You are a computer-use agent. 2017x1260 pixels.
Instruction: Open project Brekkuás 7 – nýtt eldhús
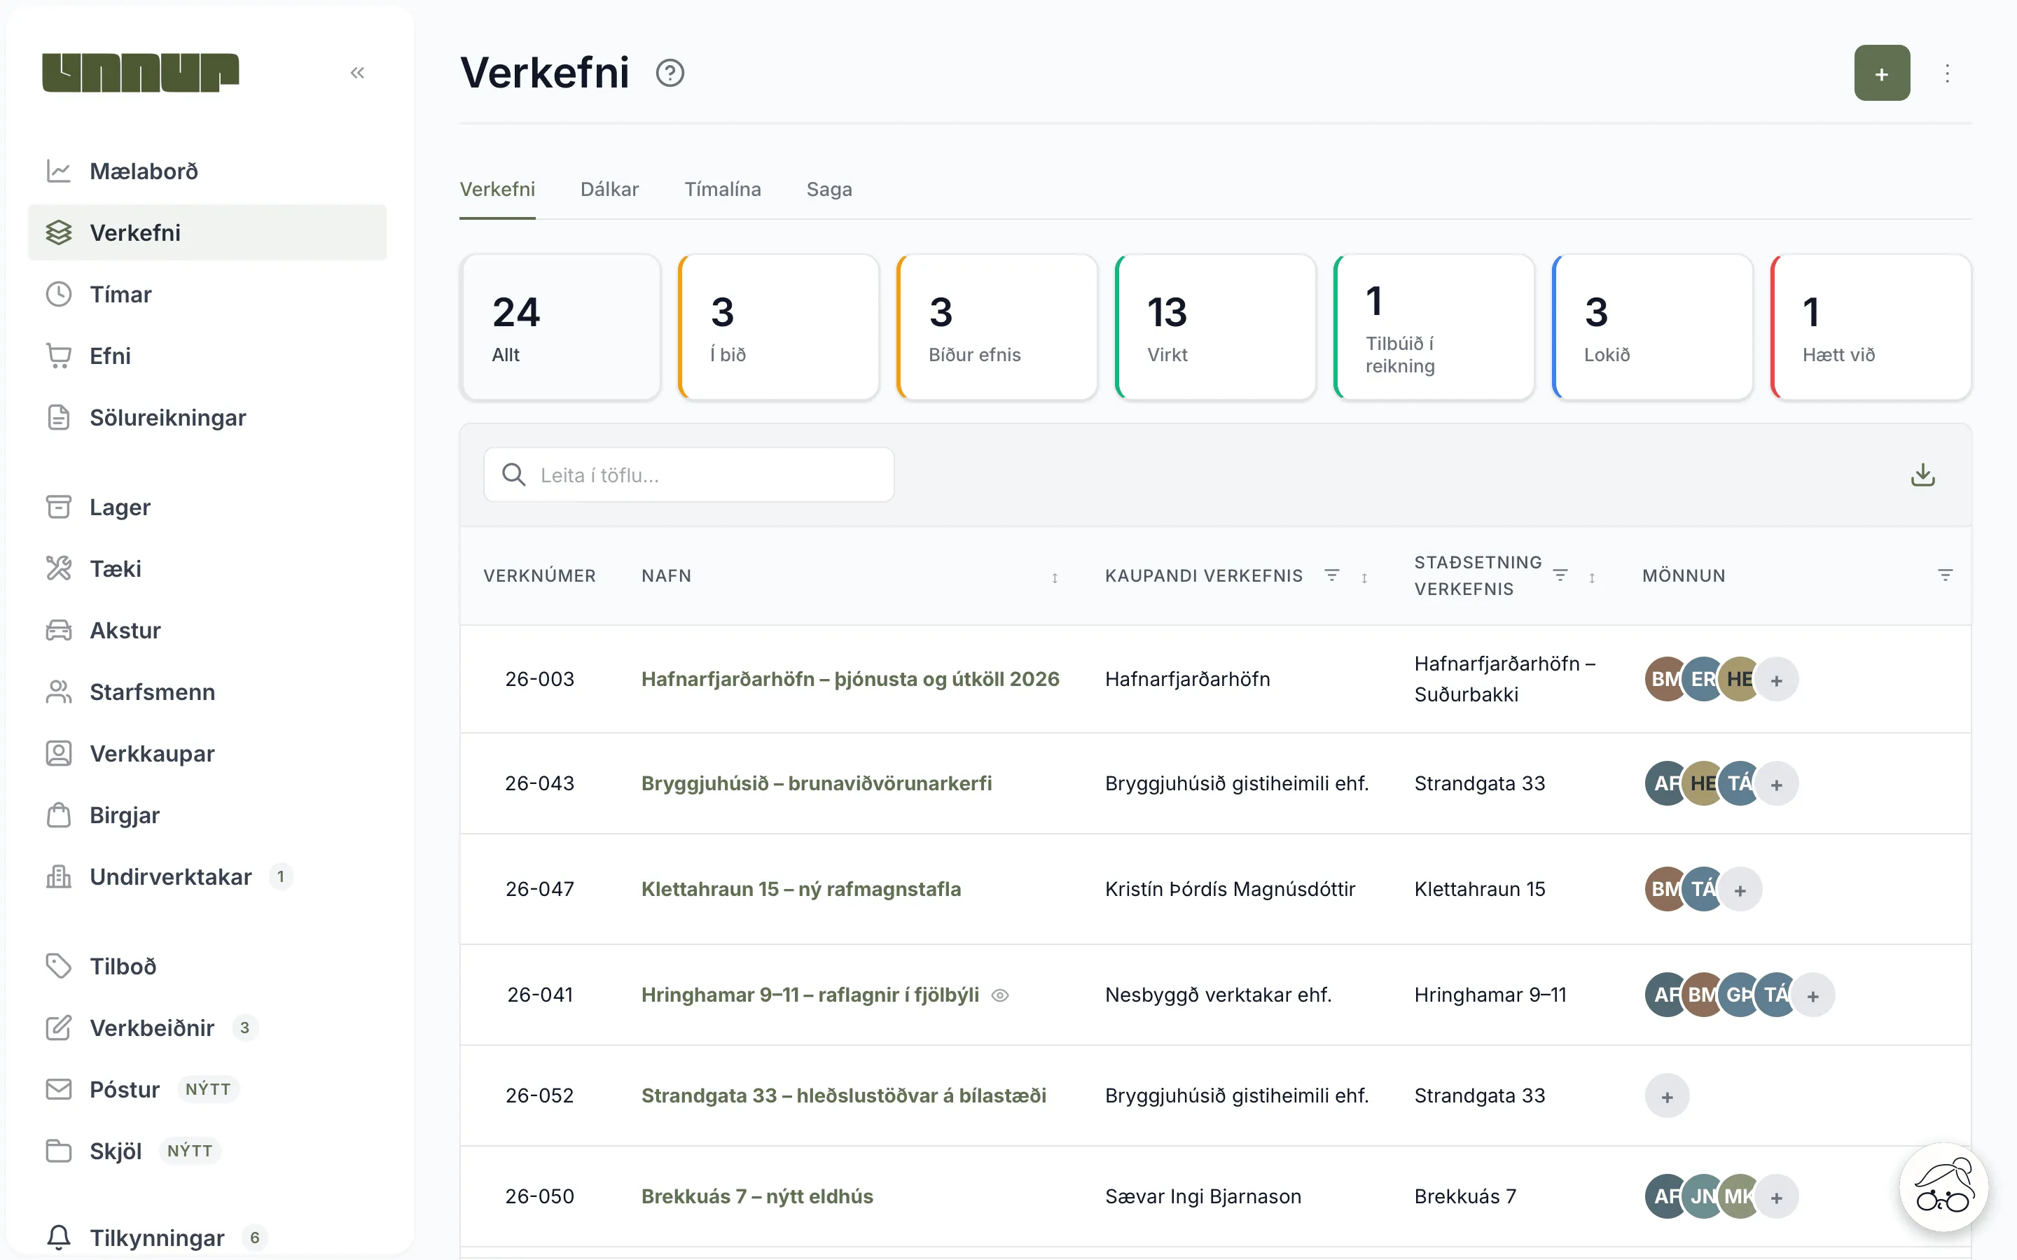(x=757, y=1197)
